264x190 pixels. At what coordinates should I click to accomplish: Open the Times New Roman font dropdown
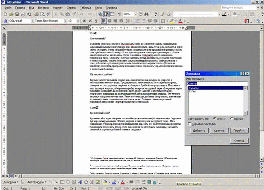65,21
